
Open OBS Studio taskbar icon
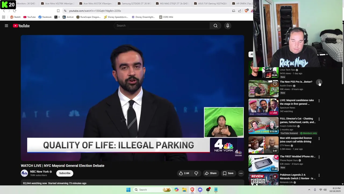(208, 190)
